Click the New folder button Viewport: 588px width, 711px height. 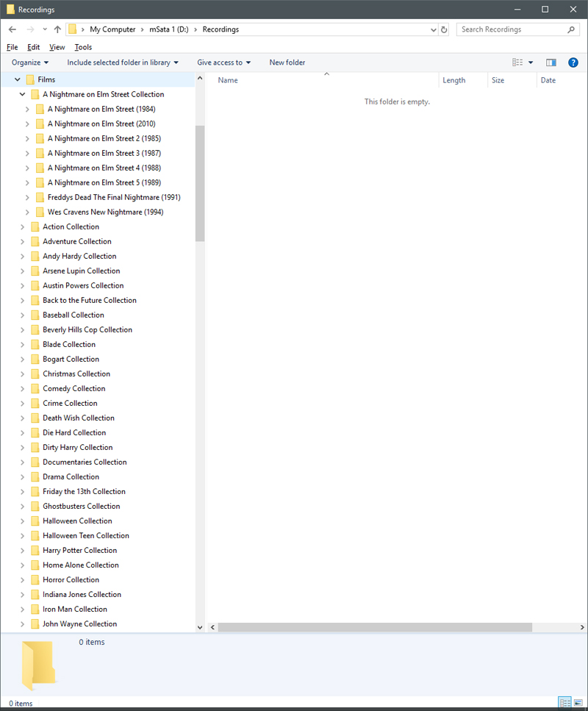287,62
